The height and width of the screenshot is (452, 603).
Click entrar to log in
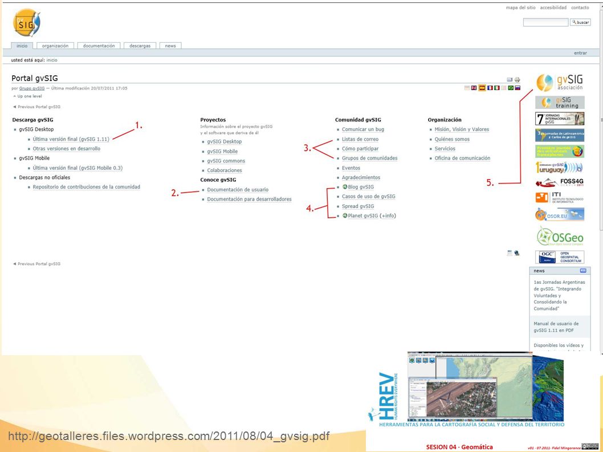point(580,53)
